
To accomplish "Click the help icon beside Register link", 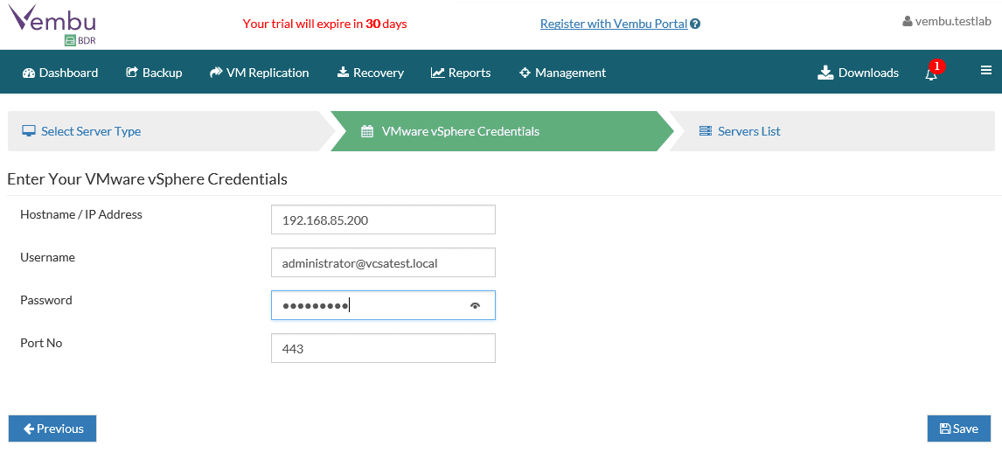I will tap(696, 24).
